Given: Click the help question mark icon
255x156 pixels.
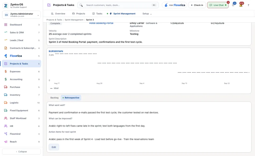Looking at the screenshot, I should point(248,5).
